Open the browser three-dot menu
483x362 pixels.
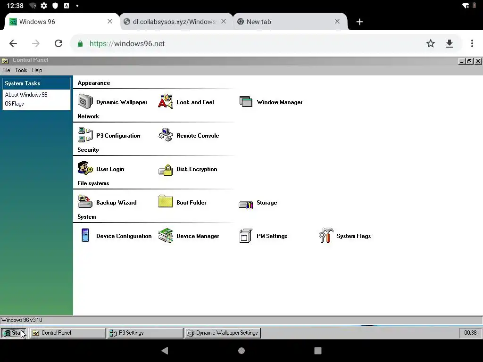[472, 43]
